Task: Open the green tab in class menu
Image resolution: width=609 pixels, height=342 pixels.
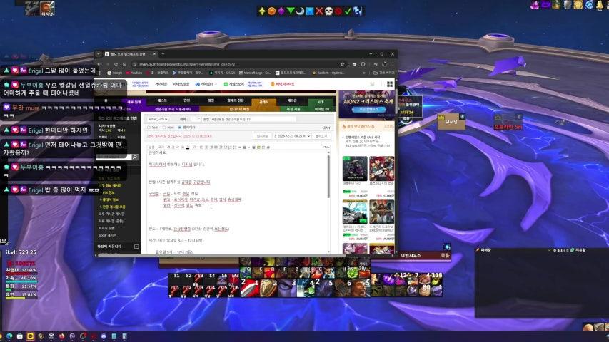Action: 321,102
